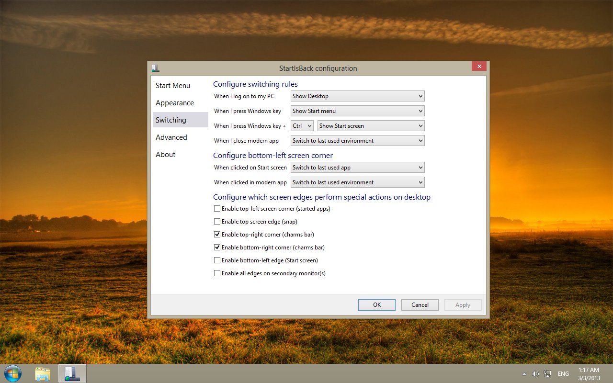Click the network status tray icon
Image resolution: width=613 pixels, height=383 pixels.
(547, 373)
